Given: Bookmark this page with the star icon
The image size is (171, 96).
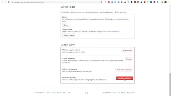Looking at the screenshot, I should click(102, 2).
